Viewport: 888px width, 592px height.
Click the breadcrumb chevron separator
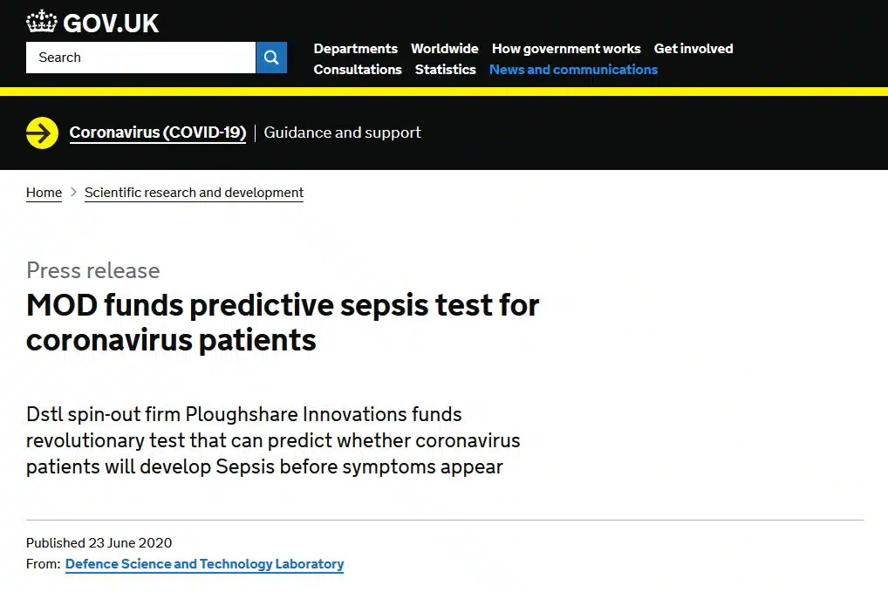pos(73,193)
